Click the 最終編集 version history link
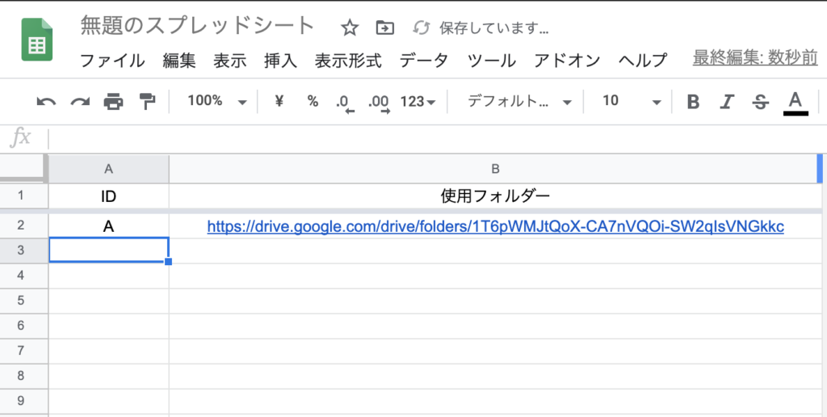The height and width of the screenshot is (417, 827). click(754, 58)
